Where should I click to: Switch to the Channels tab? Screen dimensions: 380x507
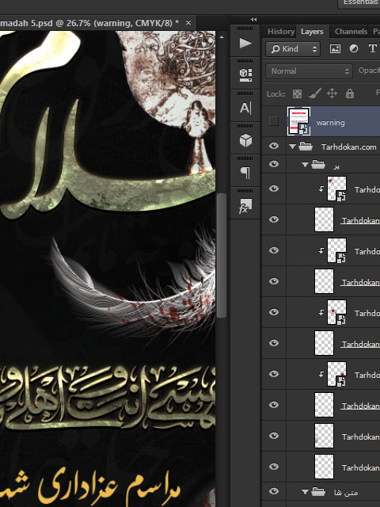click(351, 32)
